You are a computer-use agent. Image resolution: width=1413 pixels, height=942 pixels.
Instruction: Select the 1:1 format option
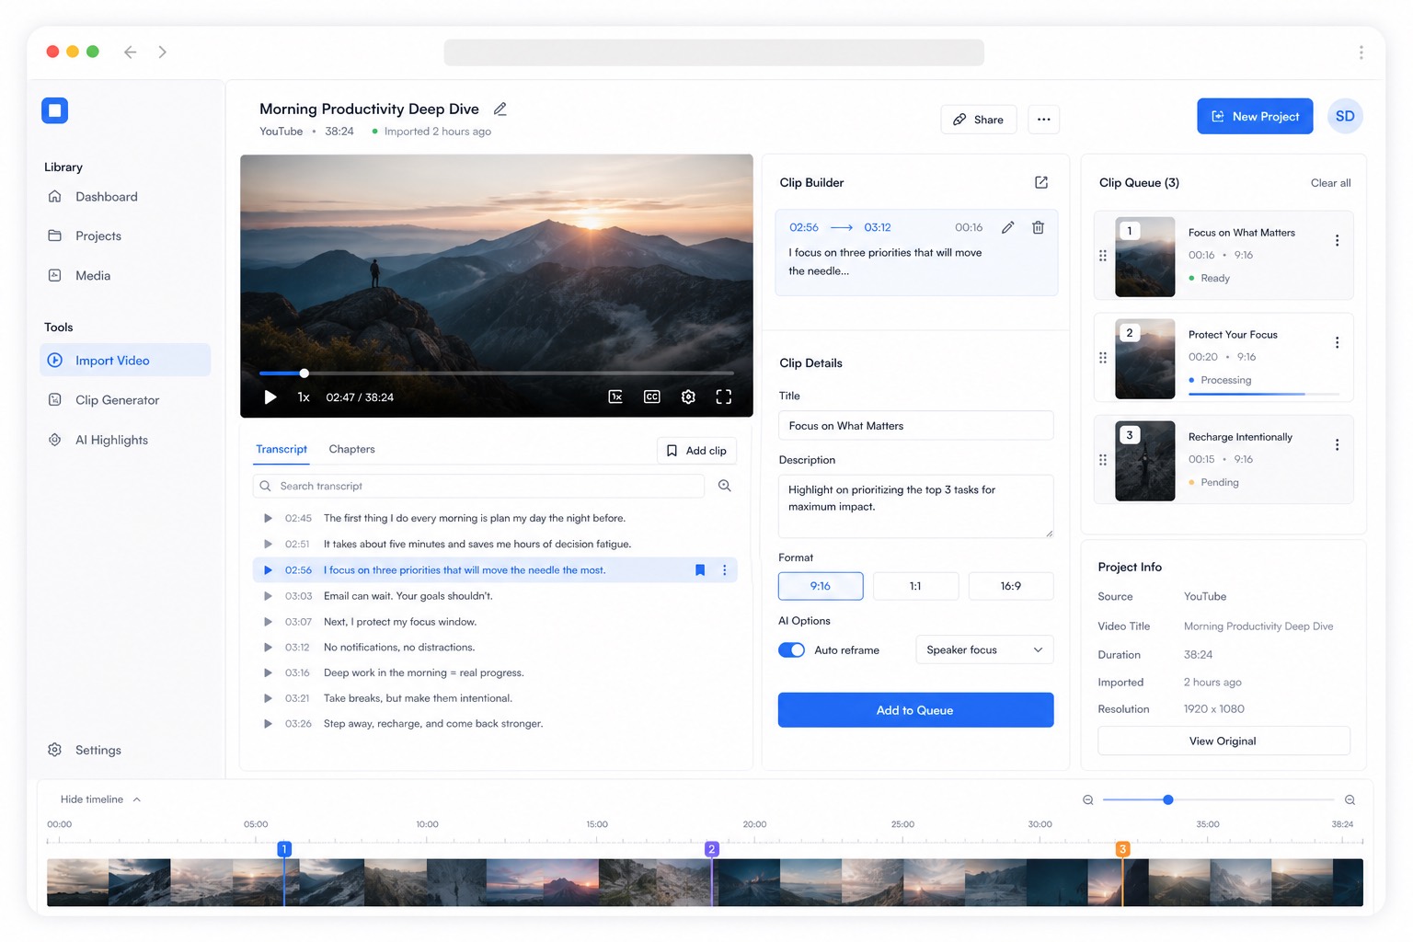click(915, 586)
